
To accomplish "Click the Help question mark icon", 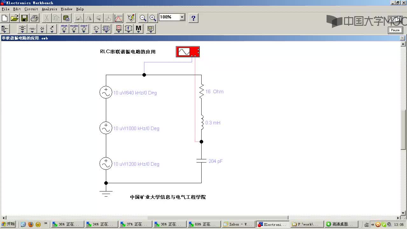I will 193,18.
